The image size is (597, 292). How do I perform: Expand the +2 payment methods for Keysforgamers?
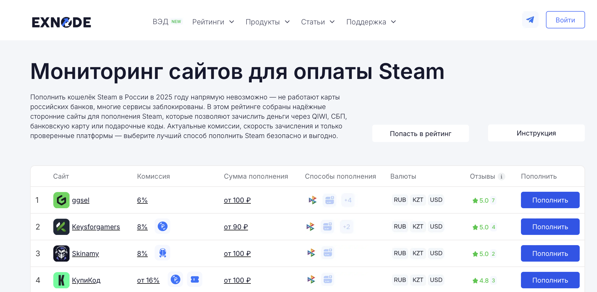click(346, 227)
